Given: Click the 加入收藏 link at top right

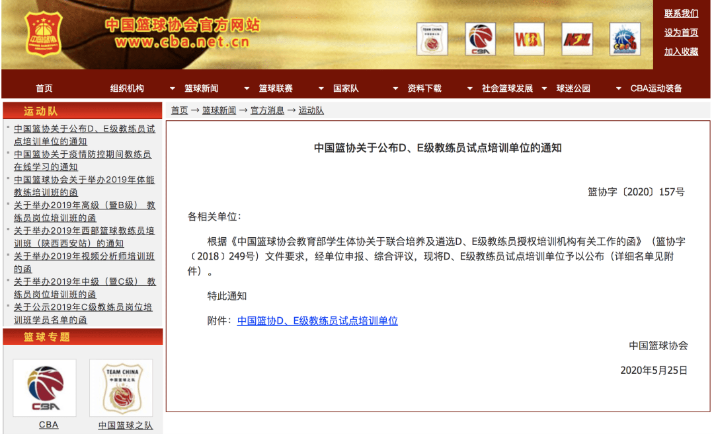Looking at the screenshot, I should (681, 52).
